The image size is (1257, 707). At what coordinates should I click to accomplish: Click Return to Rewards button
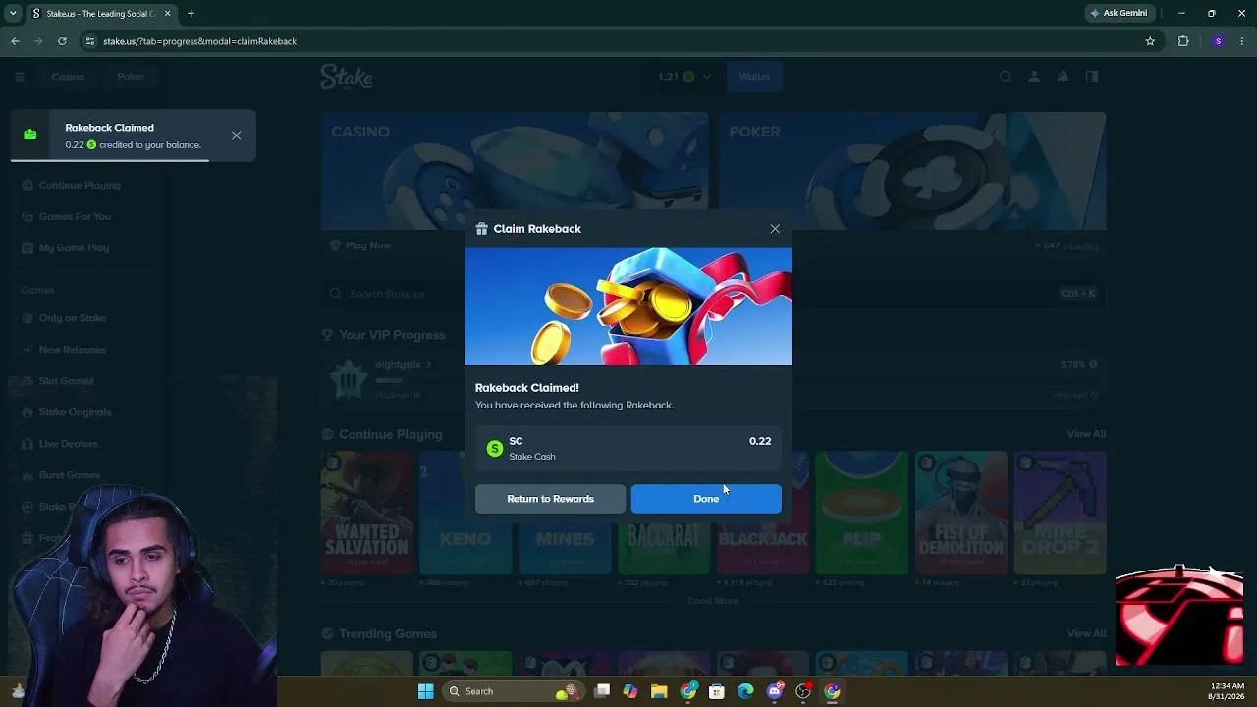pos(550,499)
